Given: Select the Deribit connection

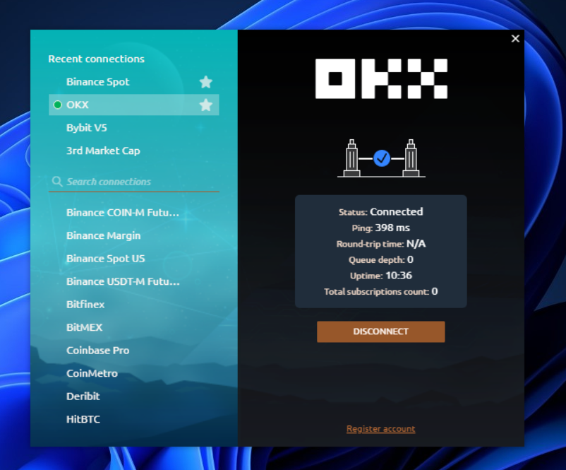Looking at the screenshot, I should [x=83, y=396].
